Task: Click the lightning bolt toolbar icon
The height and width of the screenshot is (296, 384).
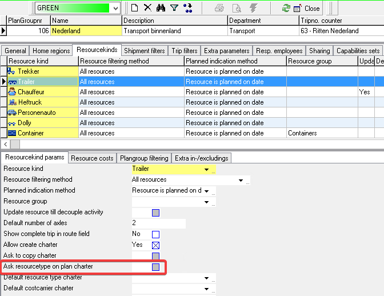Action: (x=251, y=8)
